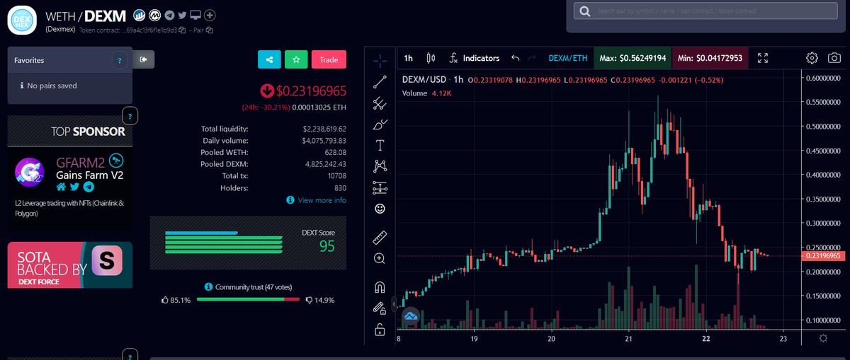The height and width of the screenshot is (360, 850).
Task: Click the Dexmex token logo
Action: tap(22, 18)
